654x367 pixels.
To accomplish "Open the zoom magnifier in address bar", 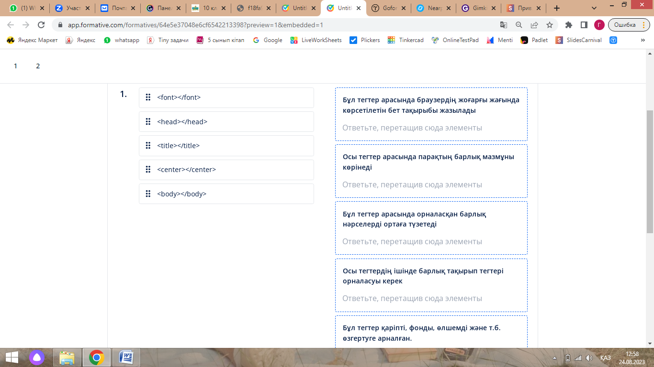I will coord(519,25).
